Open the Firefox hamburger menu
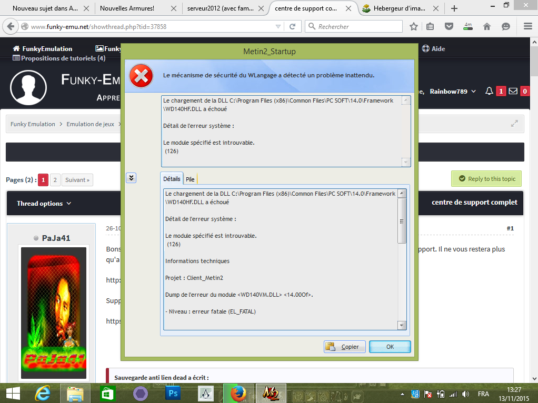 pyautogui.click(x=528, y=26)
